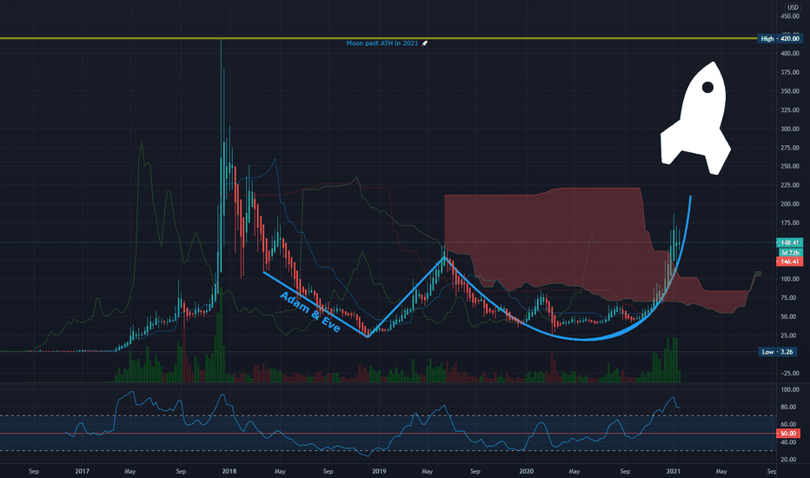Click the red 50.00 RSI level label

(x=787, y=434)
